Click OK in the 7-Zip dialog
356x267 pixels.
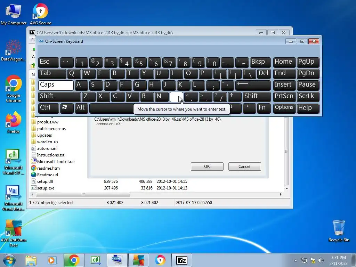[x=207, y=167]
